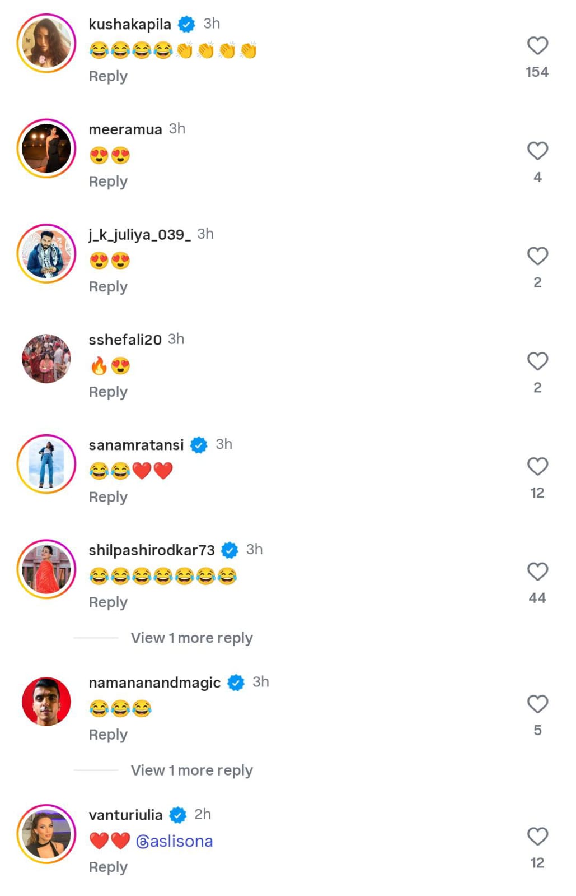
Task: View namananandmagic's profile photo
Action: click(46, 702)
